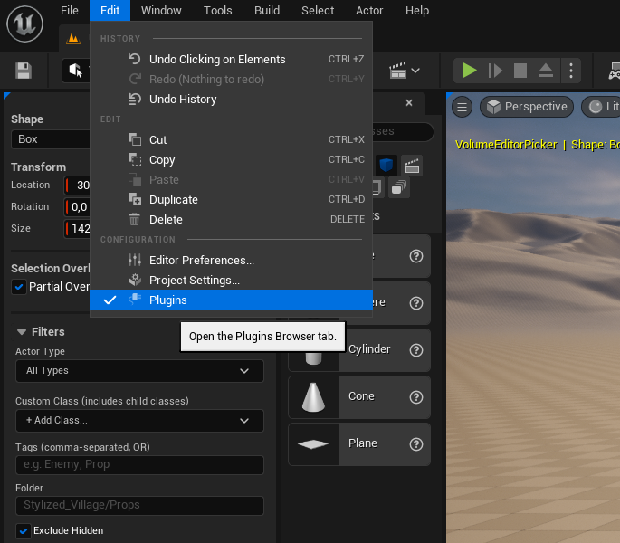Click help icon next to Cone

(416, 397)
